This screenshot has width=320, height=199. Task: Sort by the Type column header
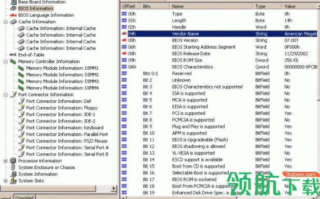click(x=267, y=6)
